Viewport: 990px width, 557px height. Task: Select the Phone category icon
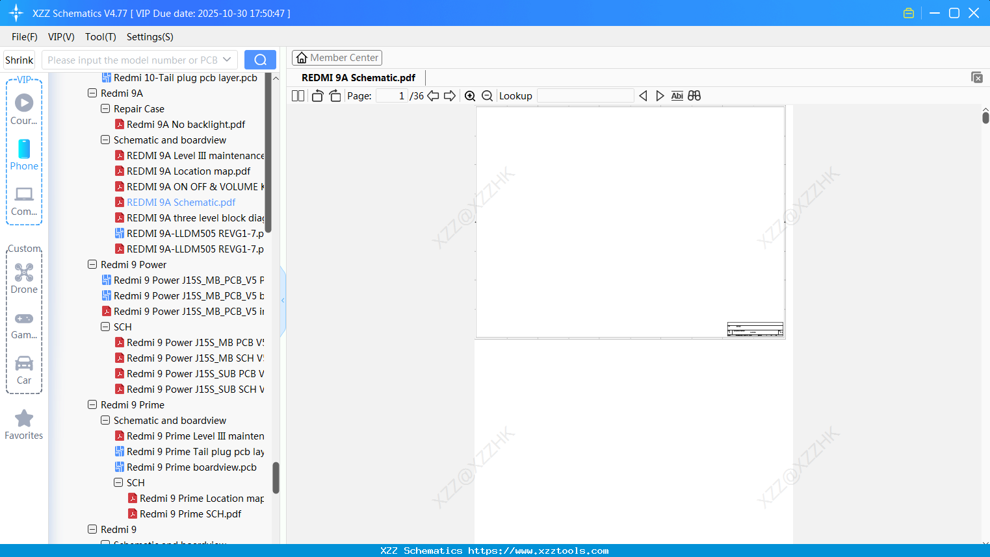click(24, 155)
